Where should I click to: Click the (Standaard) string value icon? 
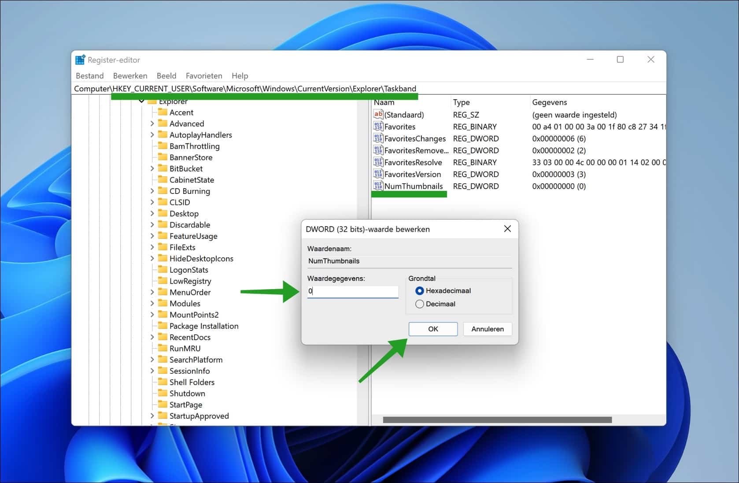tap(378, 115)
